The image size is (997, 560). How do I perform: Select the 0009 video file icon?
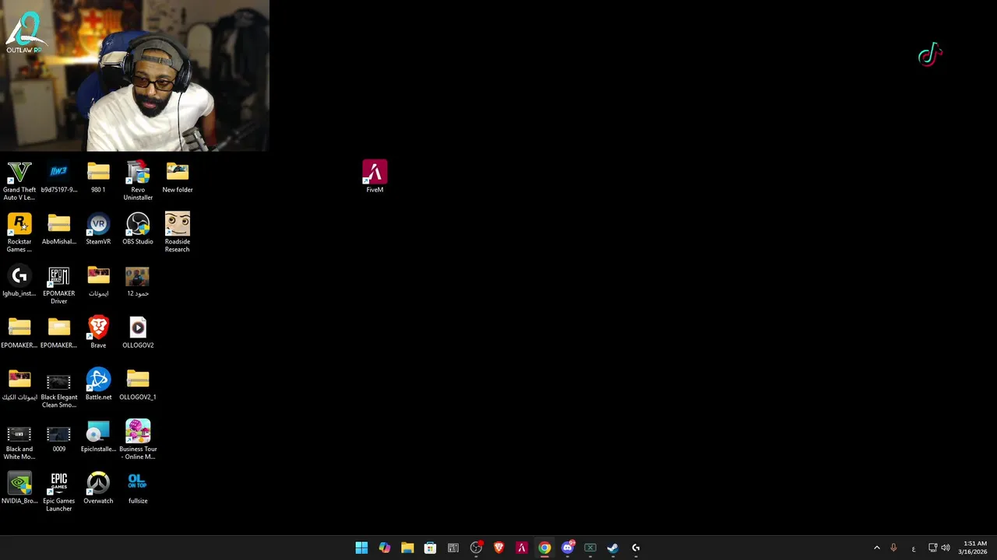pyautogui.click(x=59, y=437)
